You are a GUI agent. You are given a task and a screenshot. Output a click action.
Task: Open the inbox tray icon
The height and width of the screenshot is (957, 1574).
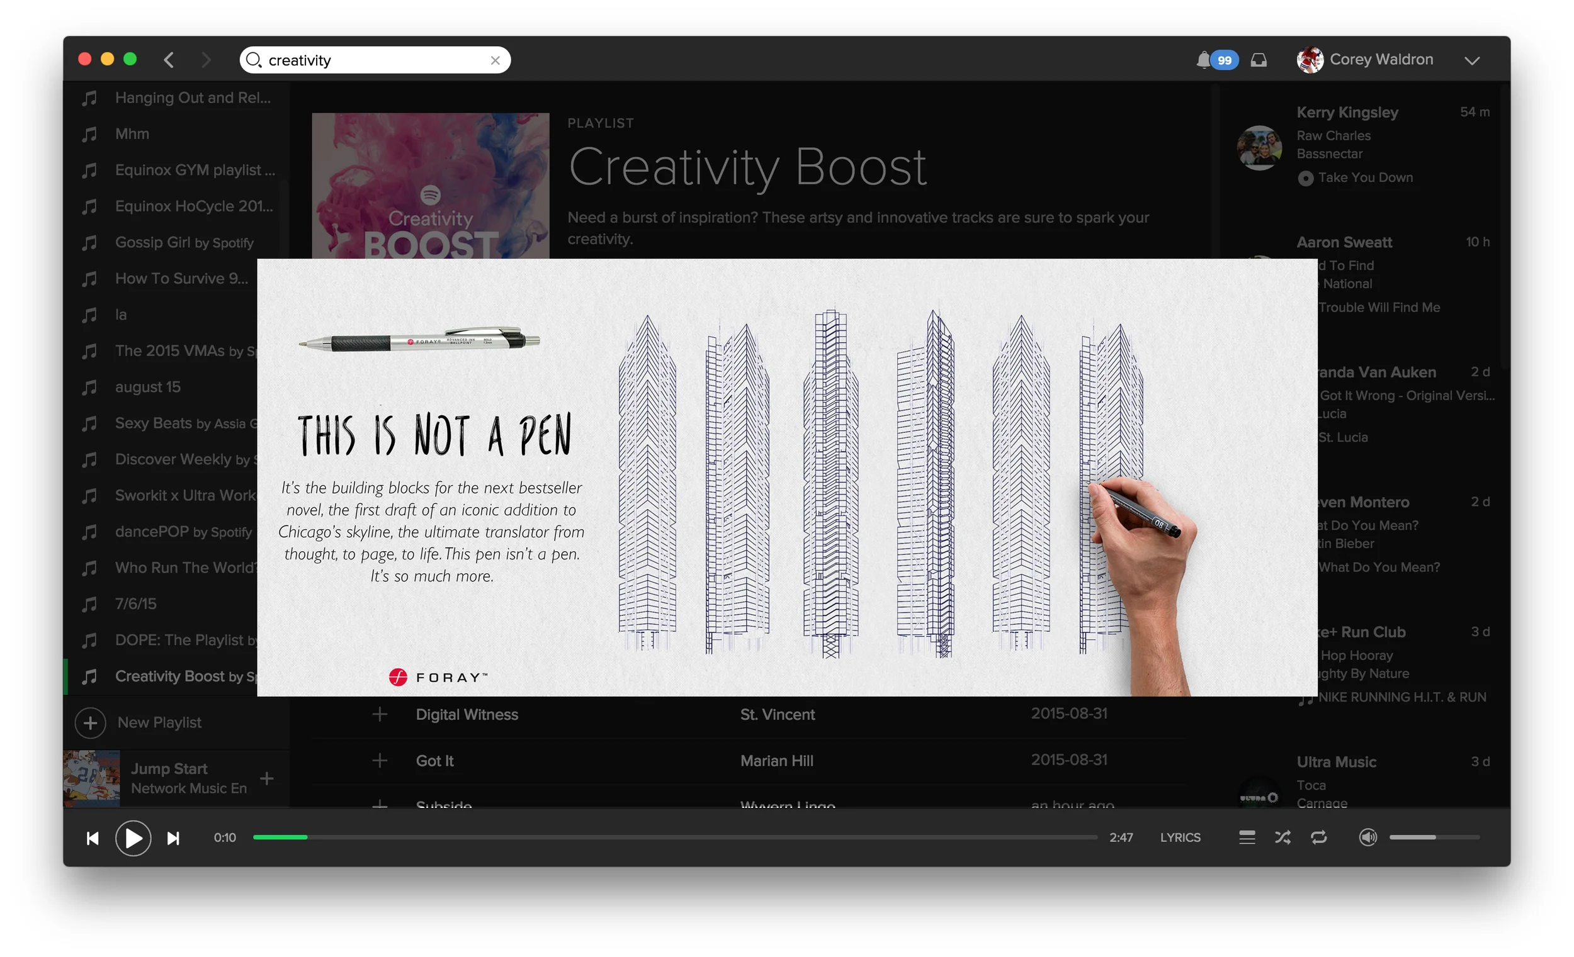coord(1259,60)
